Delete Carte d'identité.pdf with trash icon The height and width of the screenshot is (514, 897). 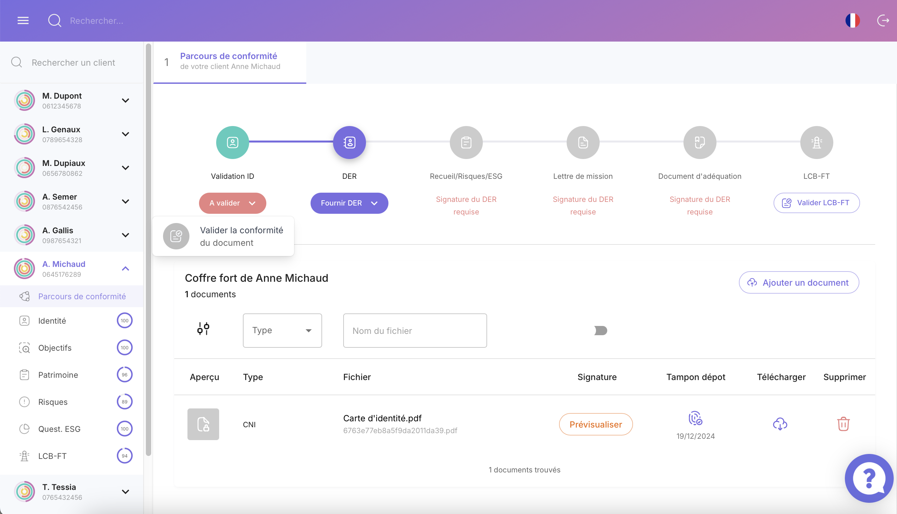pyautogui.click(x=843, y=424)
